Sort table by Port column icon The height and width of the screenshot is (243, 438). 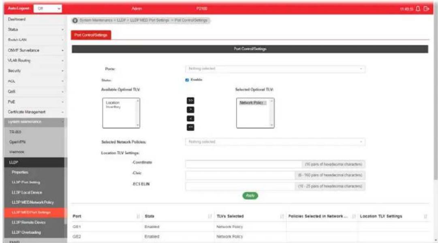click(x=138, y=216)
